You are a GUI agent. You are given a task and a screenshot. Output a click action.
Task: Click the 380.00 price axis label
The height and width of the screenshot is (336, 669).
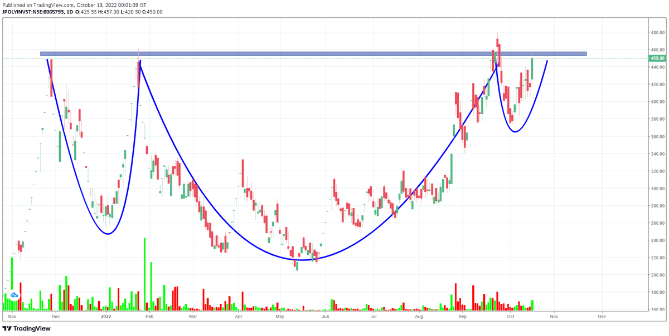point(658,119)
